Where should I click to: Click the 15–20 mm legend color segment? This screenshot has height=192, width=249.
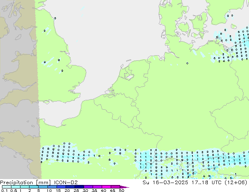coord(61,187)
